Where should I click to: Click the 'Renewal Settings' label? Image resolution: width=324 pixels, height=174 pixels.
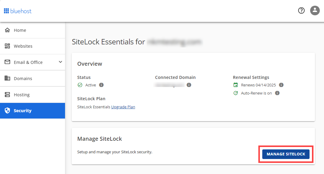(251, 77)
